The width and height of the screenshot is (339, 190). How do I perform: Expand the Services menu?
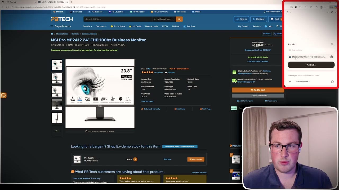tap(101, 26)
